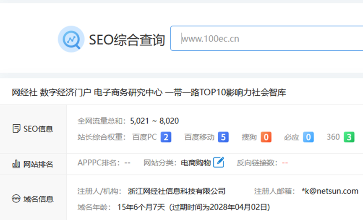Edit website category with pencil icon

[219, 162]
